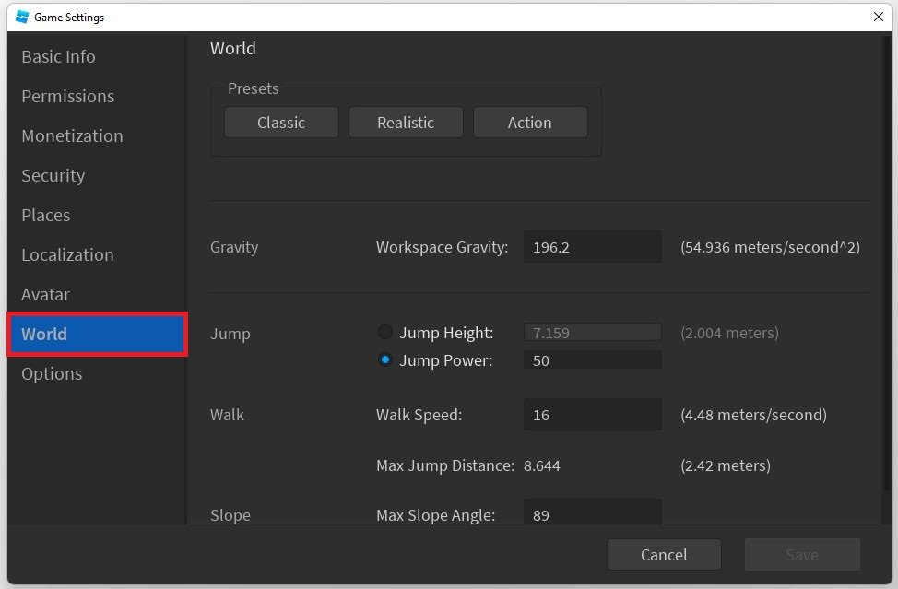Click the Roblox Studio icon in title bar

[x=22, y=17]
